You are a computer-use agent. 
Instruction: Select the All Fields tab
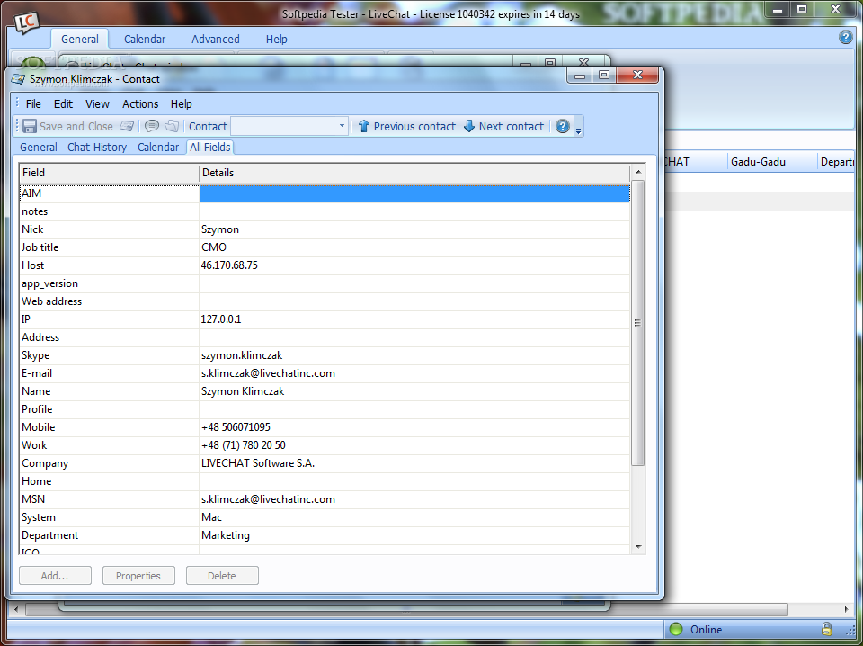point(209,147)
